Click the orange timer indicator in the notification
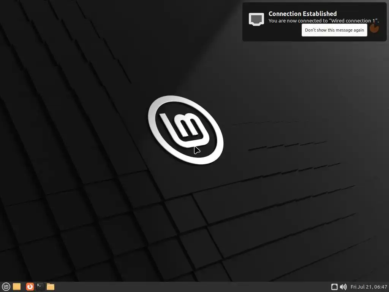The image size is (389, 292). click(x=374, y=28)
